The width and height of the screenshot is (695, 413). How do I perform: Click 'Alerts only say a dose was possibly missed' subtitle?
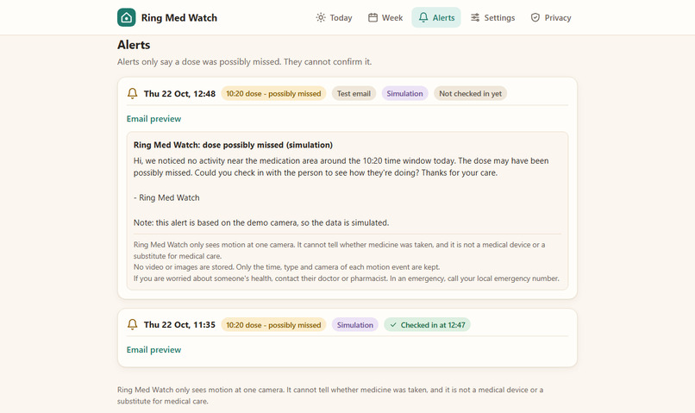tap(244, 61)
